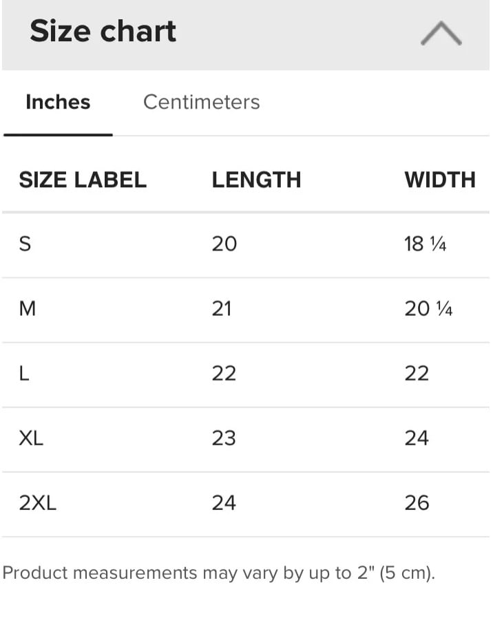493x627 pixels.
Task: Switch to the Centimeters tab
Action: coord(201,103)
